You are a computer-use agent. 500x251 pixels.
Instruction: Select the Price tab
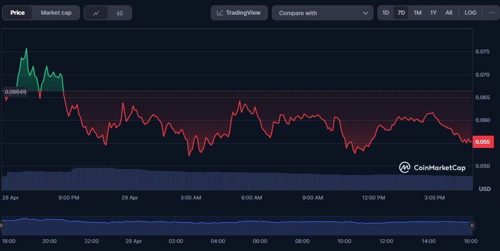[x=18, y=13]
